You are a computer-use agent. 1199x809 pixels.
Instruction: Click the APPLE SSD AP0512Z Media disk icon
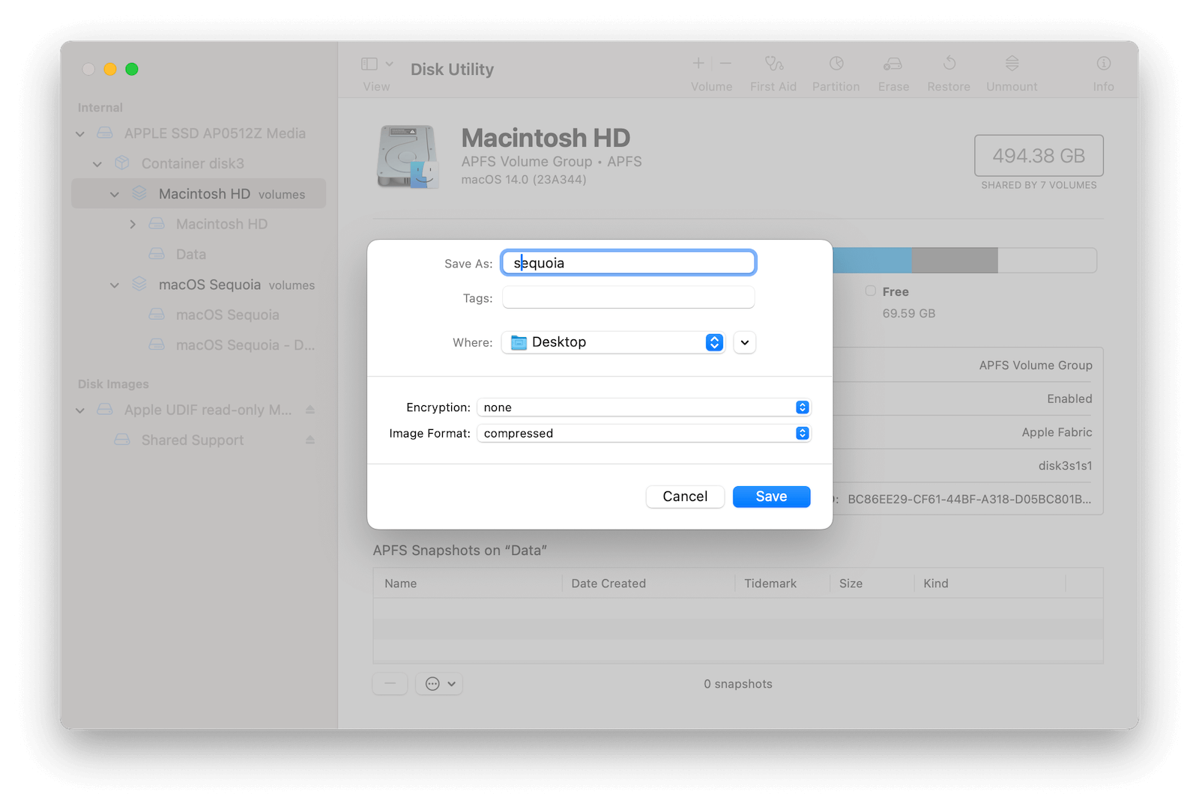106,133
